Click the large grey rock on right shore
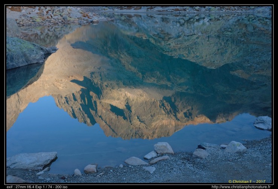This screenshot has height=189, width=278. pyautogui.click(x=235, y=147)
